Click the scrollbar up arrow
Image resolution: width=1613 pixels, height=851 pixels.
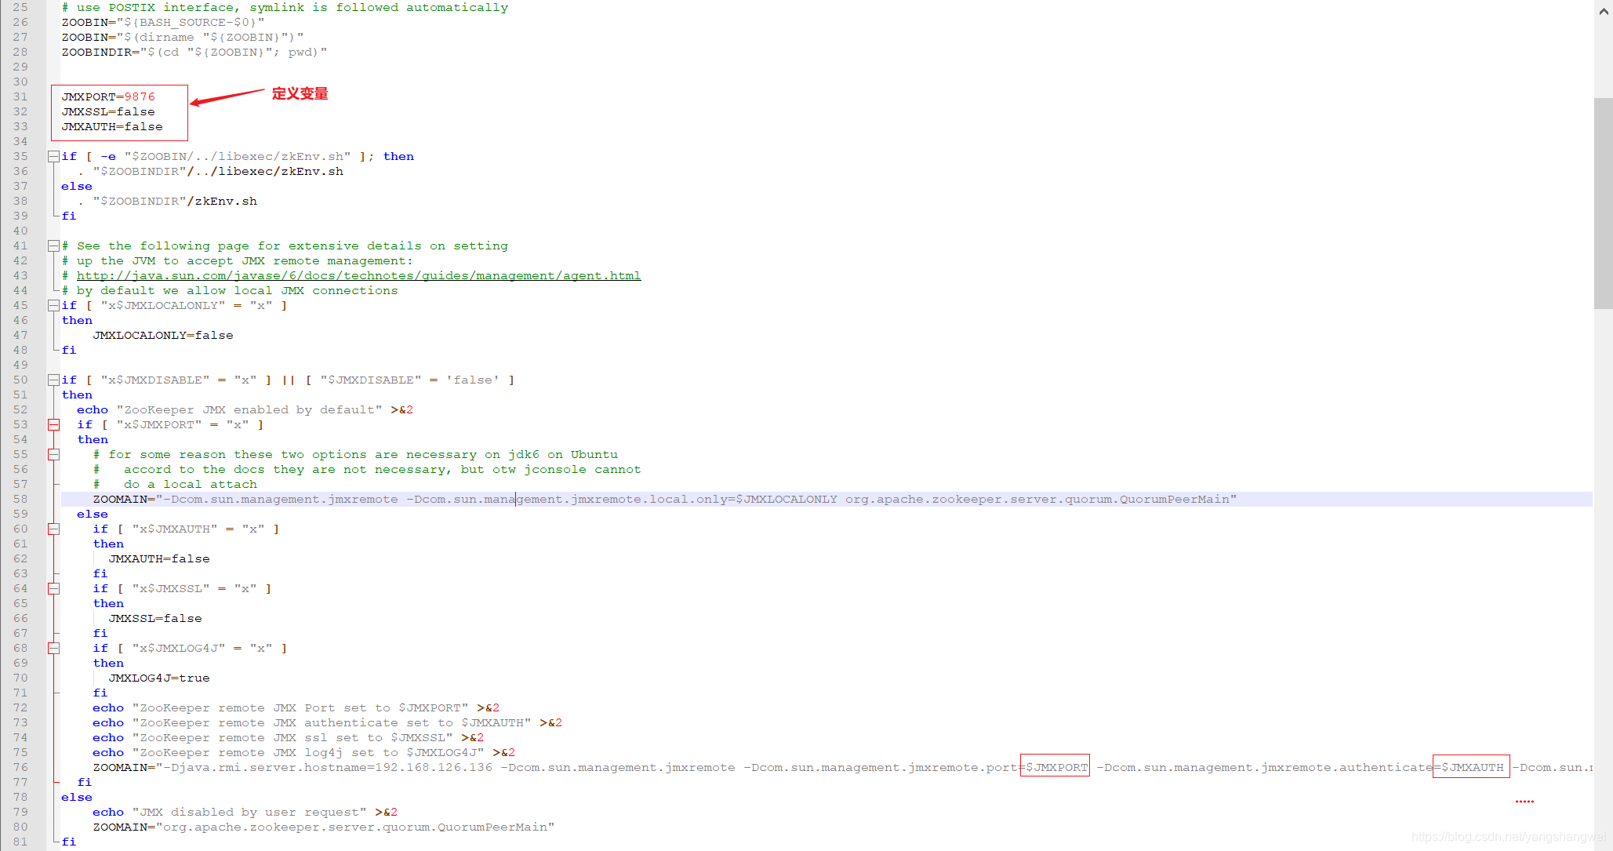coord(1604,11)
